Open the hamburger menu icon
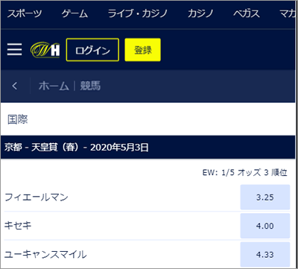This screenshot has width=298, height=269. 14,49
